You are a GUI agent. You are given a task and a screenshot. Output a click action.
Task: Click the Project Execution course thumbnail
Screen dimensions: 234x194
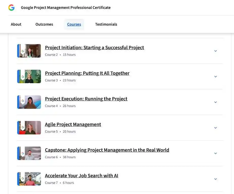tap(29, 102)
